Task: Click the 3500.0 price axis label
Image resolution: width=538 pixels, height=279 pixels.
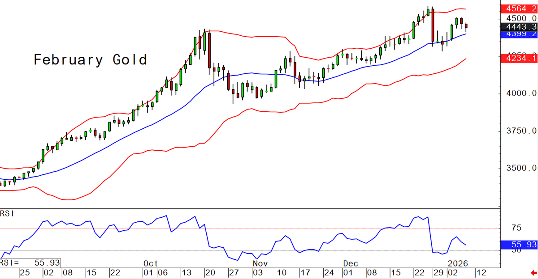Action: coord(521,169)
